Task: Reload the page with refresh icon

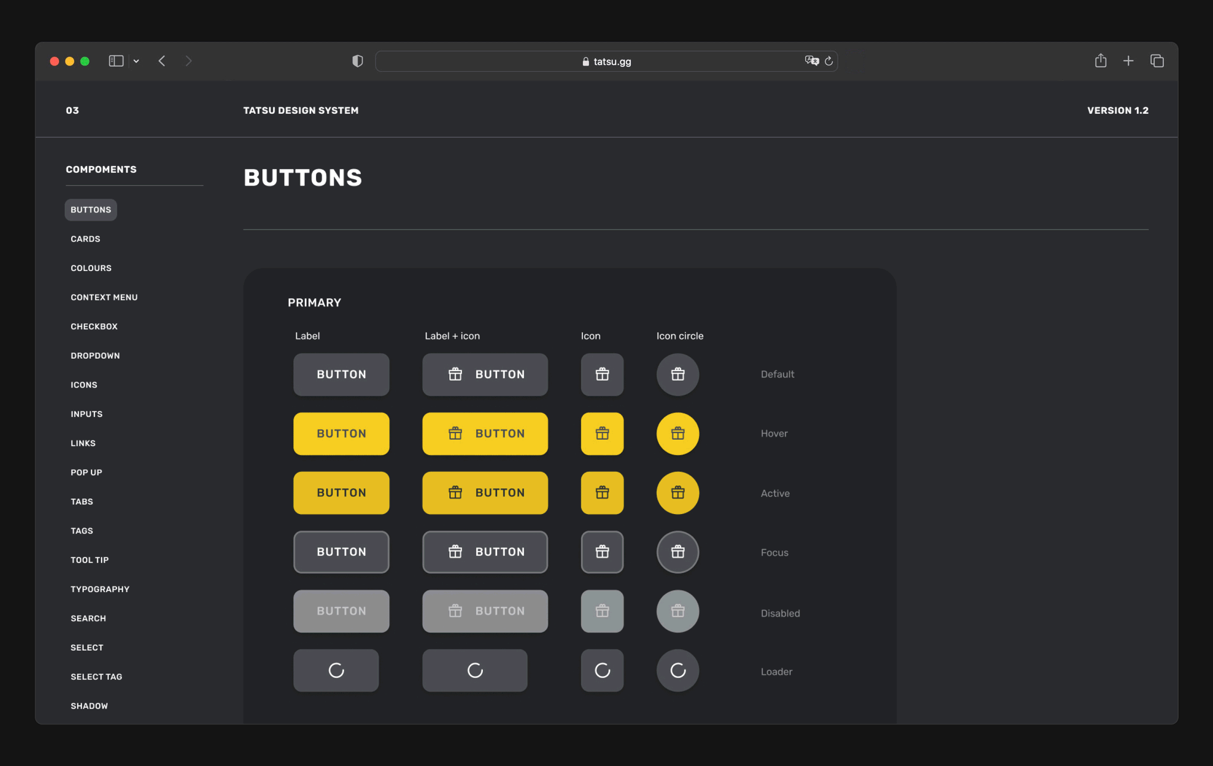Action: click(x=828, y=61)
